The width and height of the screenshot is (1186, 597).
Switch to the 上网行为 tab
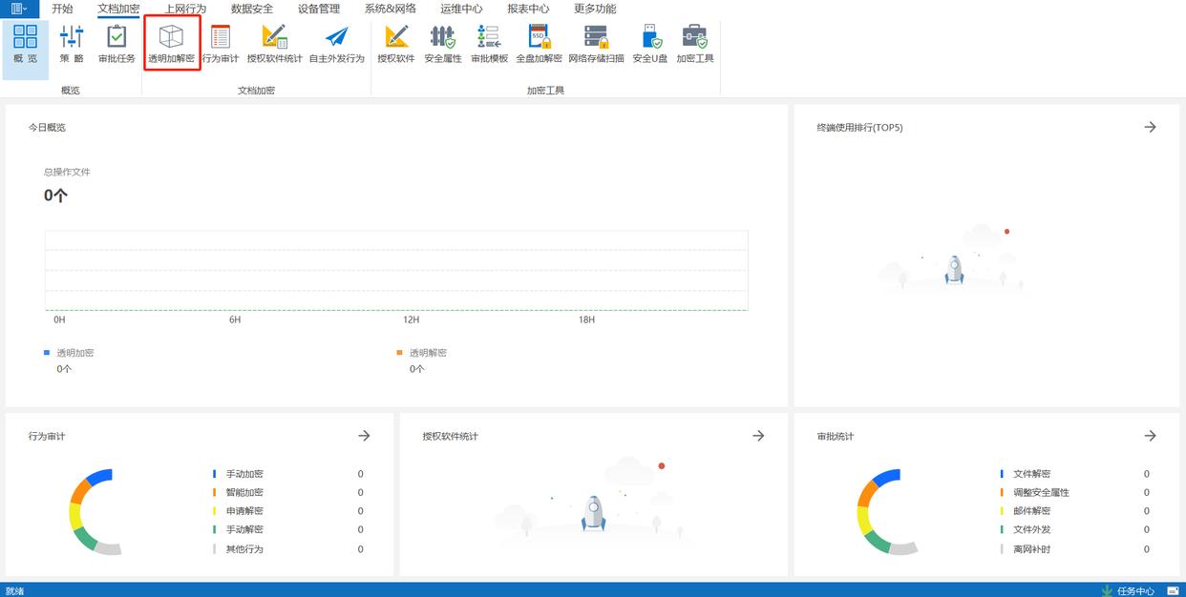coord(185,9)
